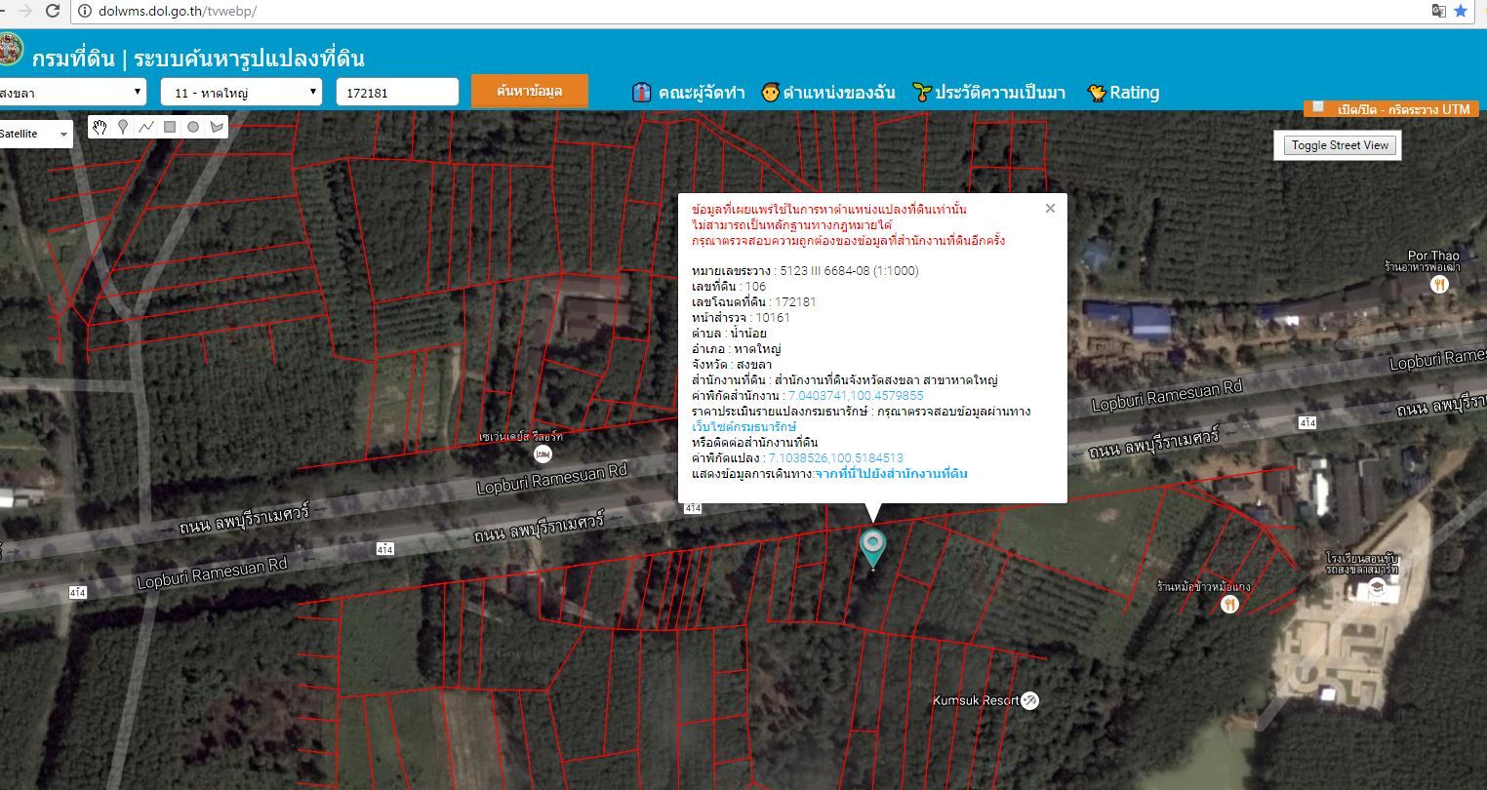Click the teal parcel location pin
1487x790 pixels.
(x=872, y=548)
